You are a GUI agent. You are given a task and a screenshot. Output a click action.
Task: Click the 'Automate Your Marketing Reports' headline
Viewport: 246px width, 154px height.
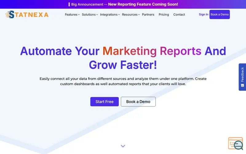pos(123,58)
